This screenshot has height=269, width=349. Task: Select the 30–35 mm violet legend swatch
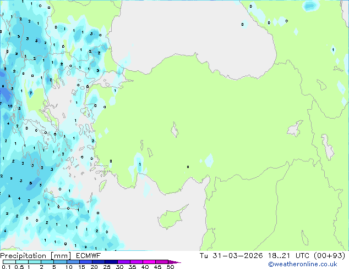pos(123,262)
